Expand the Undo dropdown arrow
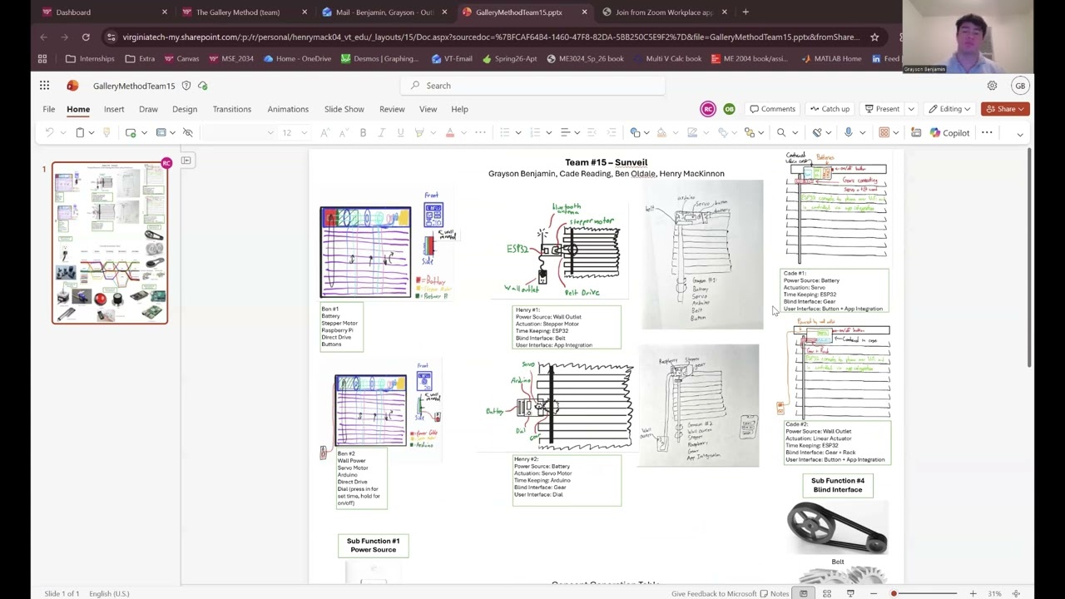Image resolution: width=1065 pixels, height=599 pixels. click(x=62, y=133)
